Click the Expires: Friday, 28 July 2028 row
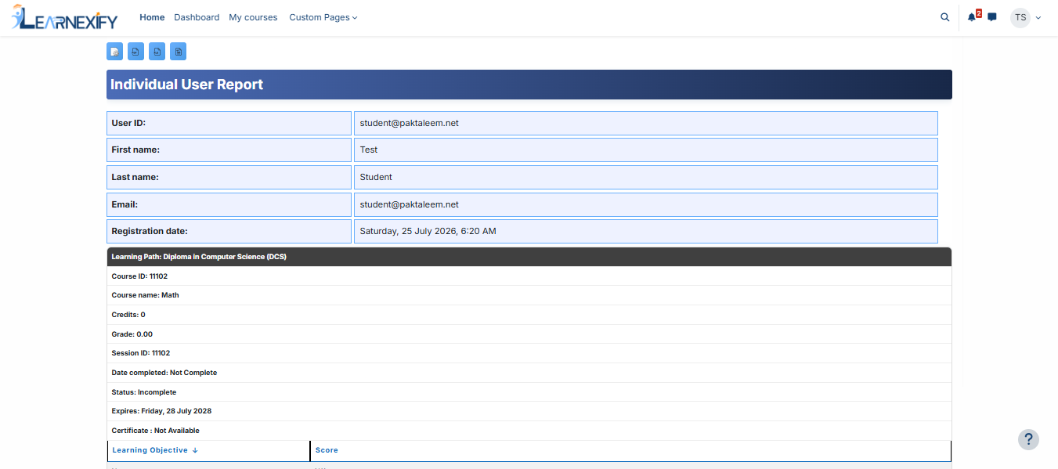Viewport: 1058px width, 469px height. pos(529,411)
